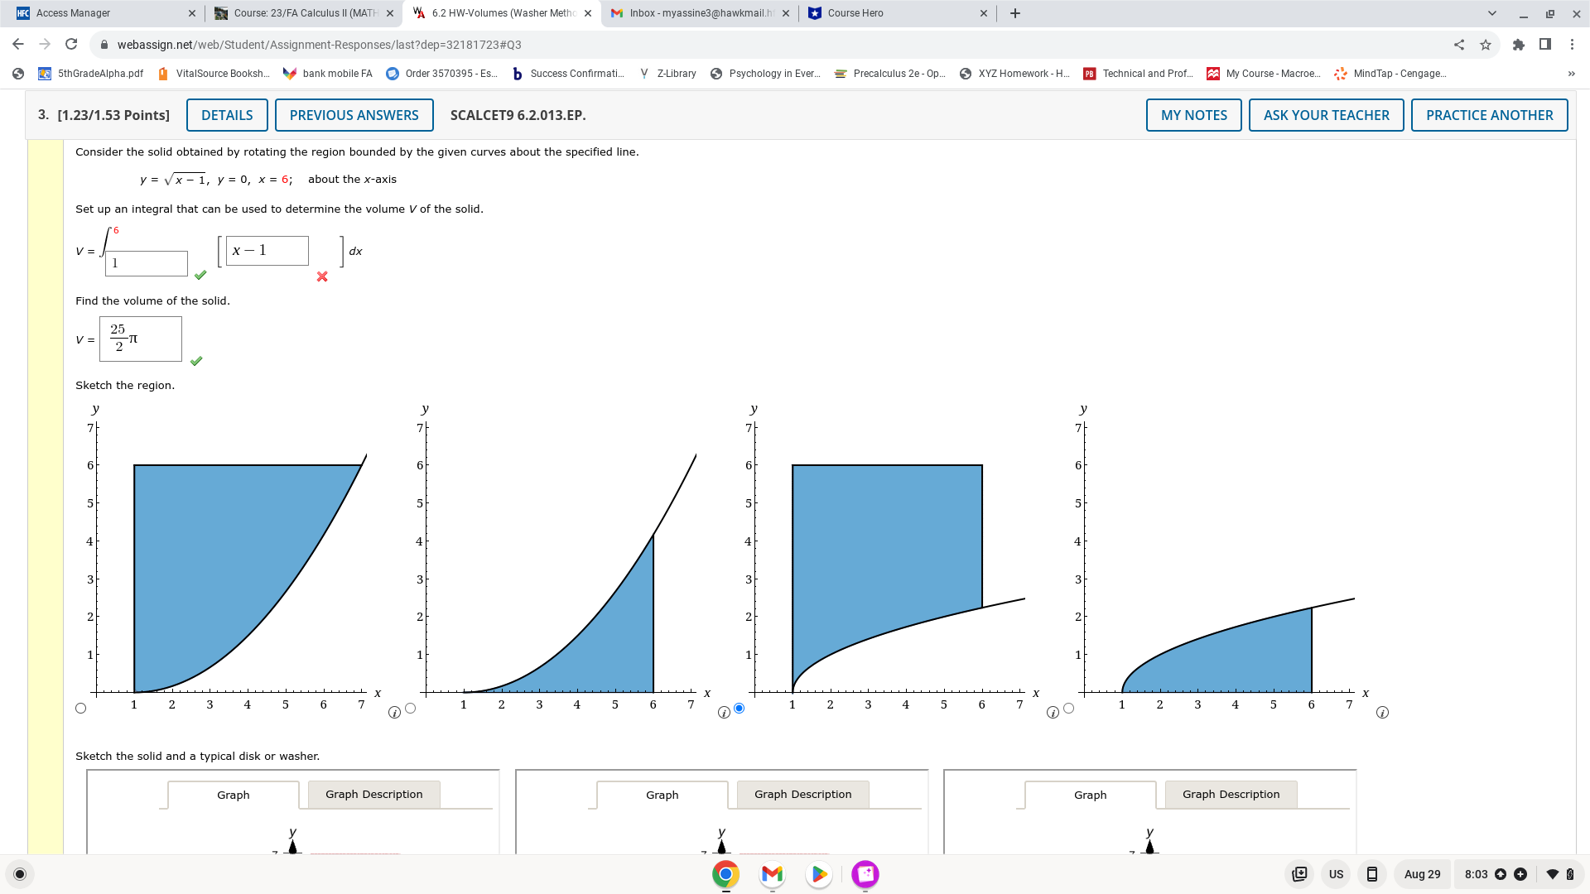Open Gmail from the shelf

pyautogui.click(x=772, y=874)
